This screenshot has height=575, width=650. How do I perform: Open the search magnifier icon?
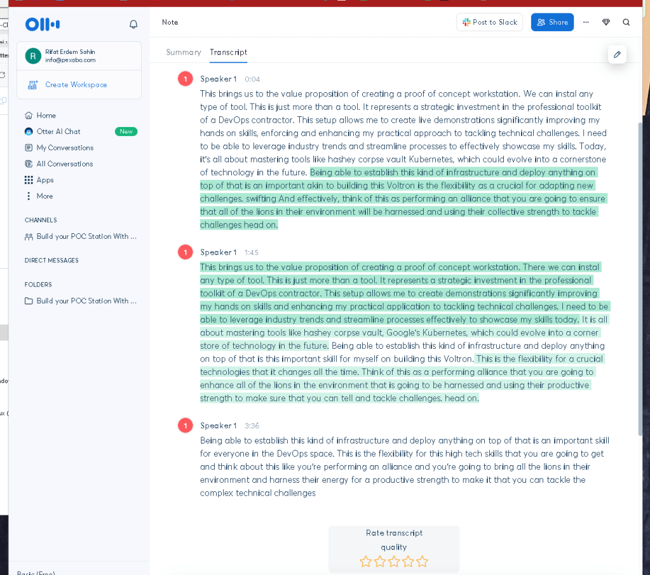click(626, 22)
